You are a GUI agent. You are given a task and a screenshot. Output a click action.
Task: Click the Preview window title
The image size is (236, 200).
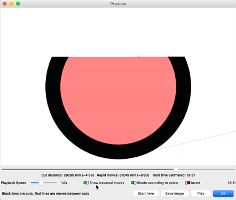(118, 4)
